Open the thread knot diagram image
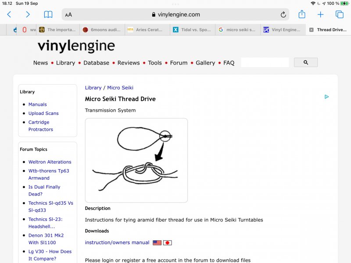The width and height of the screenshot is (351, 263). (x=136, y=160)
